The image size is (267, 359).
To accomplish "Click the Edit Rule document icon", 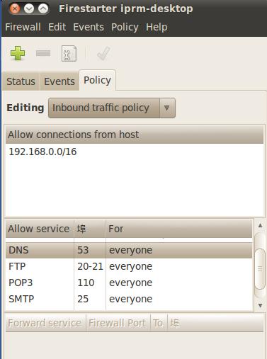I will (x=69, y=53).
